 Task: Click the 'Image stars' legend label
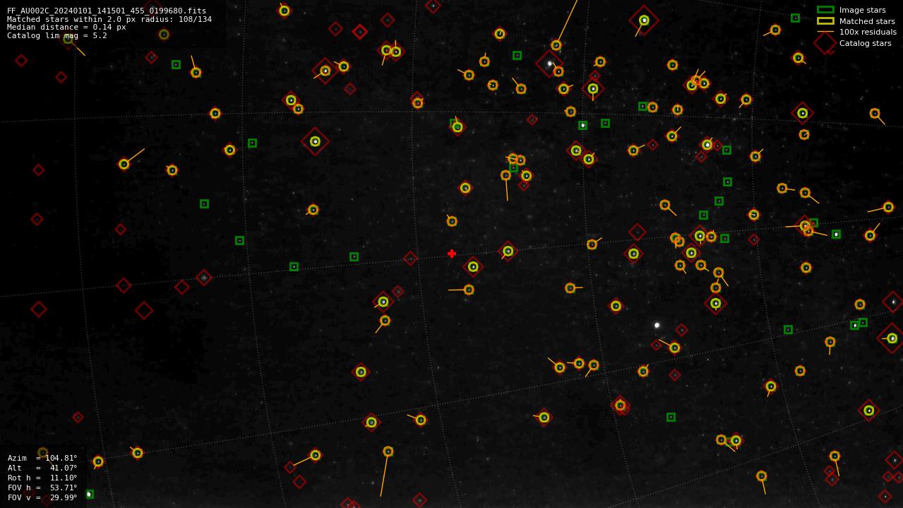pyautogui.click(x=862, y=10)
